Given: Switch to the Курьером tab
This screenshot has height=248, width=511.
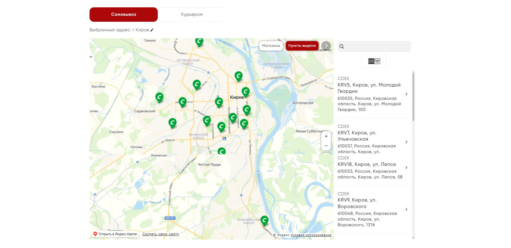Looking at the screenshot, I should pyautogui.click(x=192, y=14).
